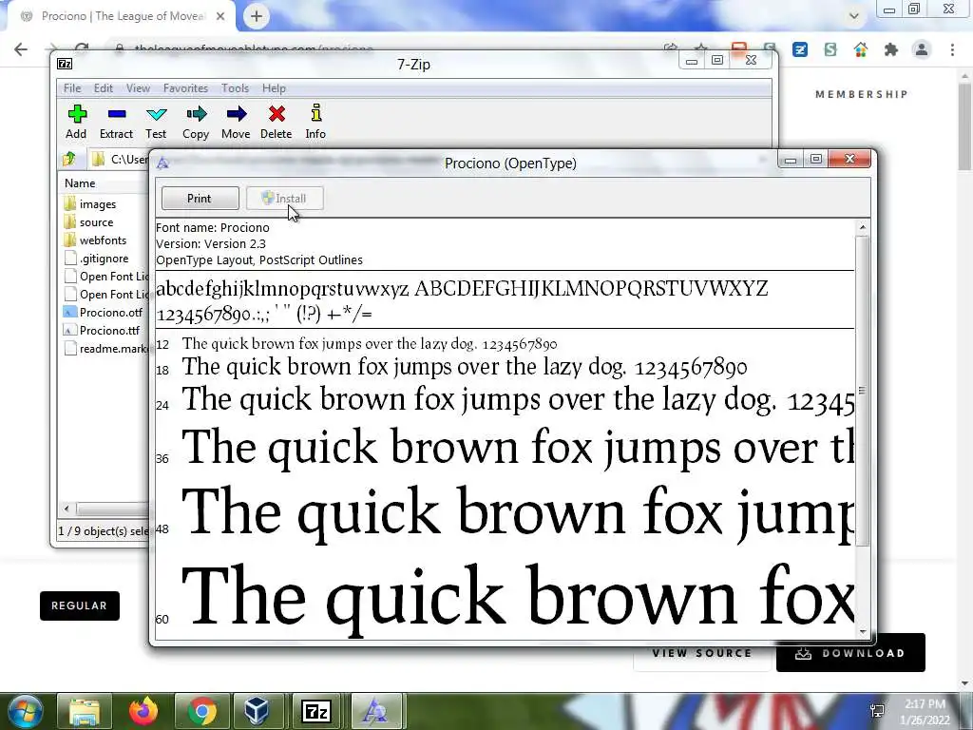
Task: Click the house extension icon in Chrome
Action: tap(861, 49)
